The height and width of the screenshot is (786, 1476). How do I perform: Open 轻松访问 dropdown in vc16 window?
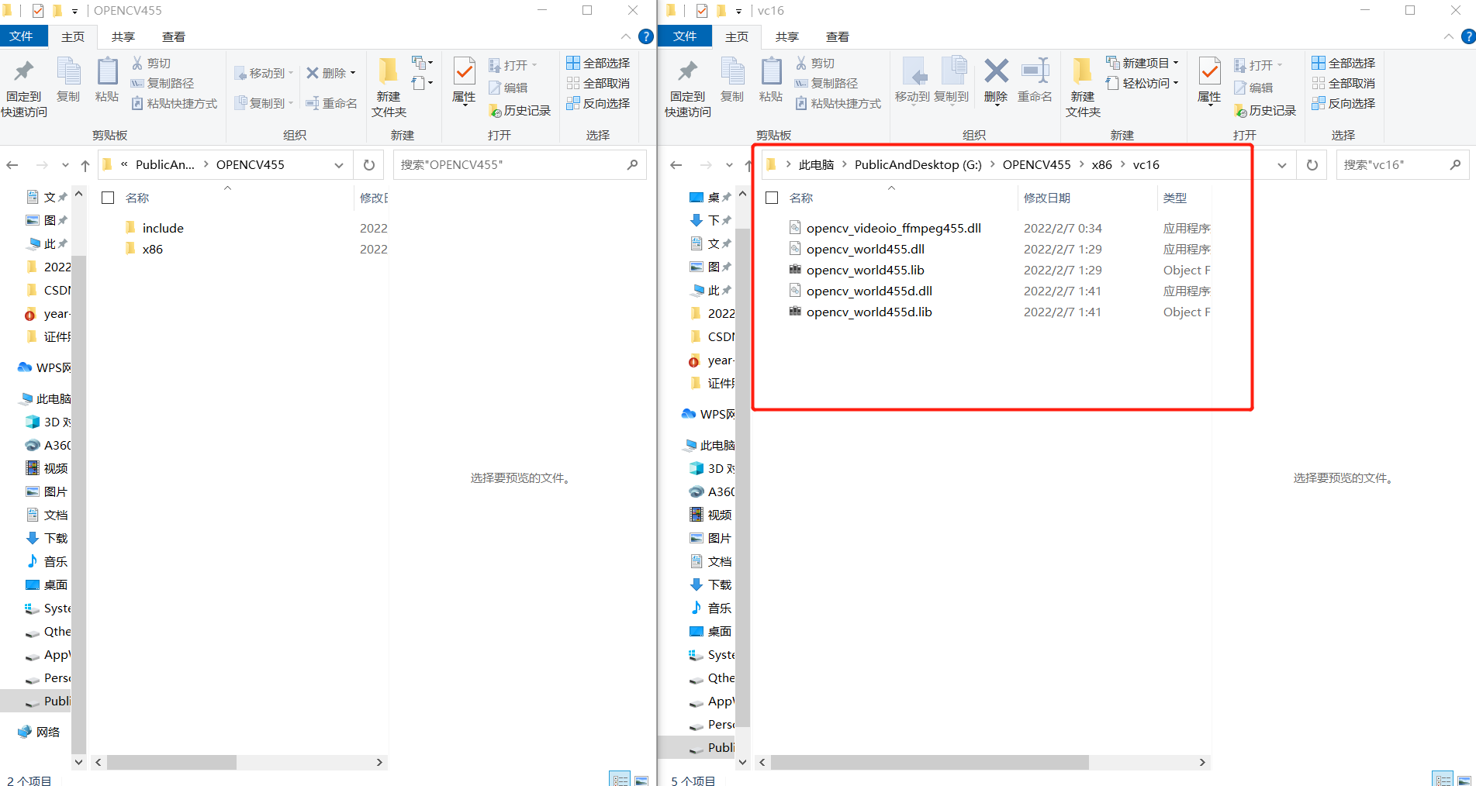click(1176, 83)
